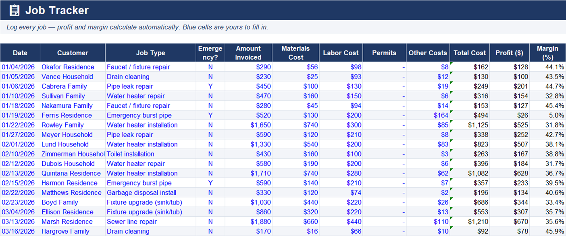Select the date cell 01/27/2026
Image resolution: width=566 pixels, height=236 pixels.
pos(20,135)
